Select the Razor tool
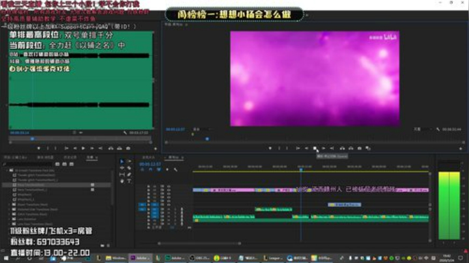 [x=129, y=168]
